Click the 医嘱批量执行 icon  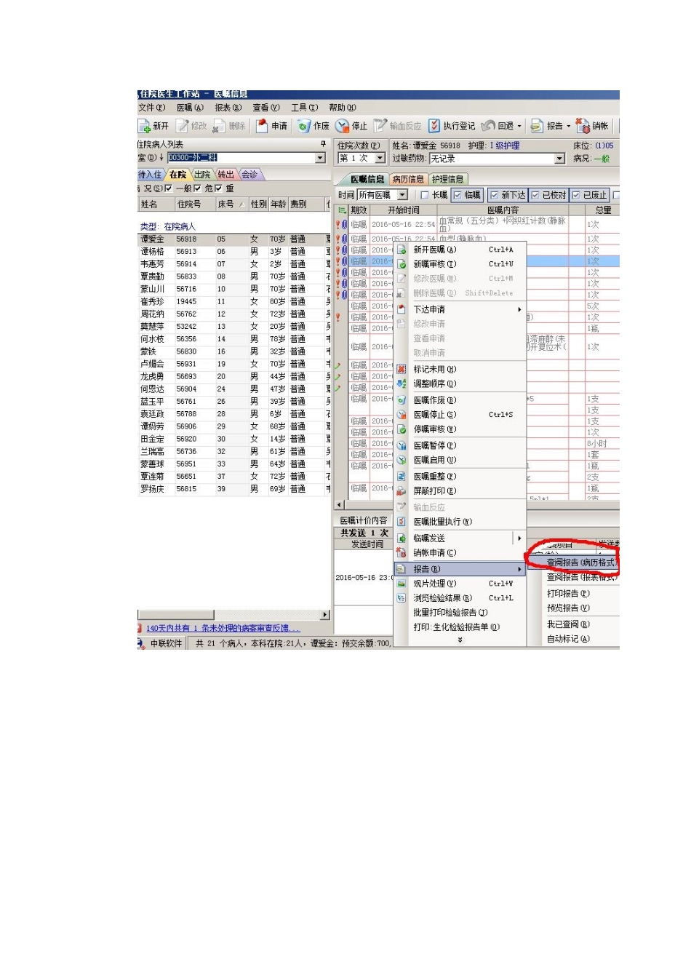[x=401, y=522]
